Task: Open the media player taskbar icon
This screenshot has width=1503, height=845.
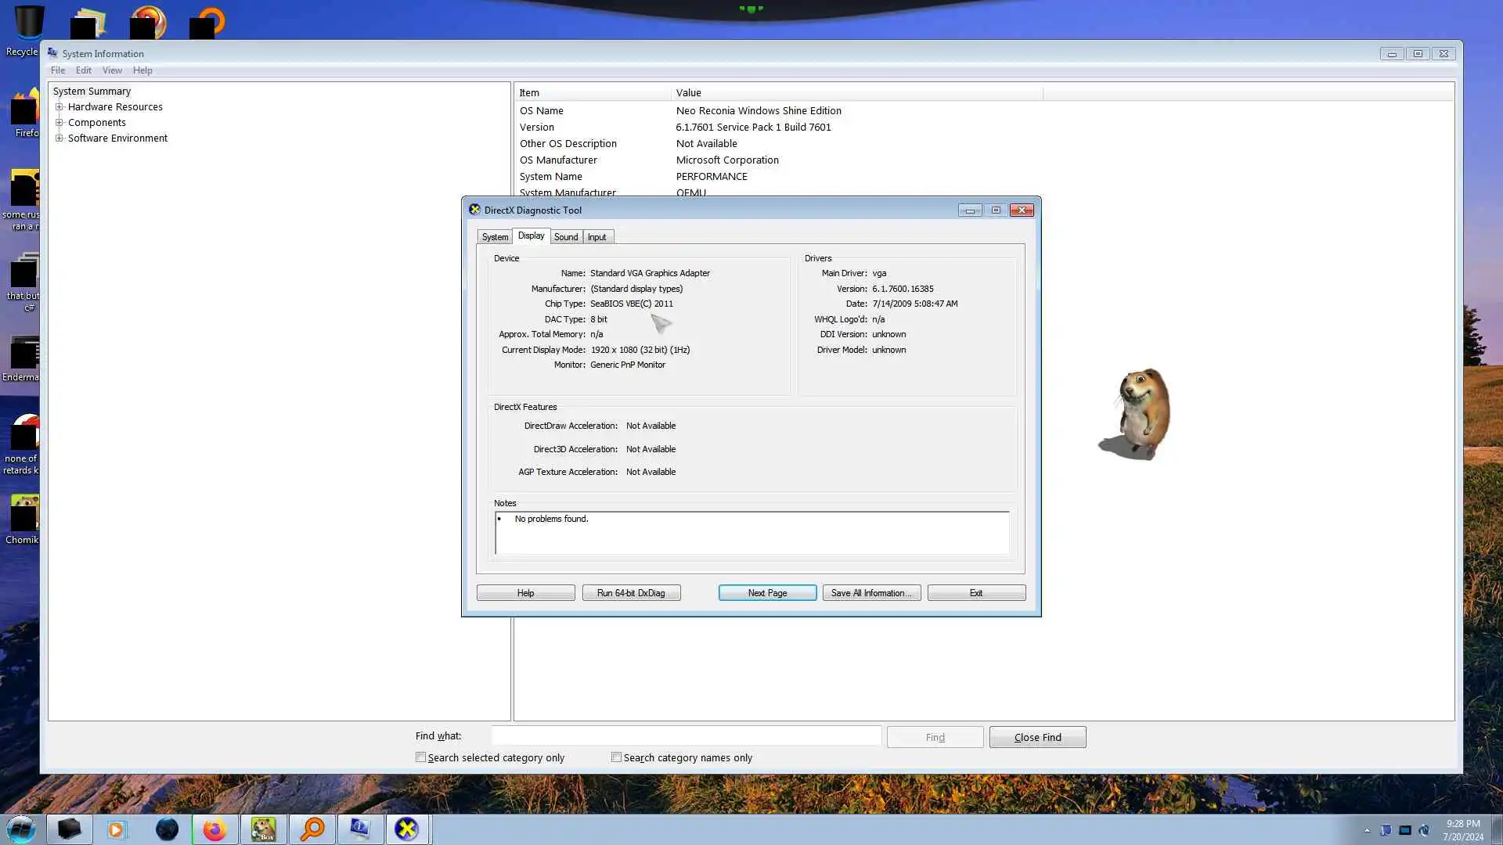Action: click(x=117, y=829)
